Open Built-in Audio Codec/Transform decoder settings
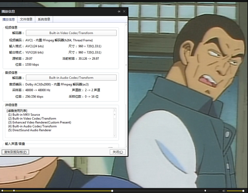The image size is (248, 193). pos(71,78)
